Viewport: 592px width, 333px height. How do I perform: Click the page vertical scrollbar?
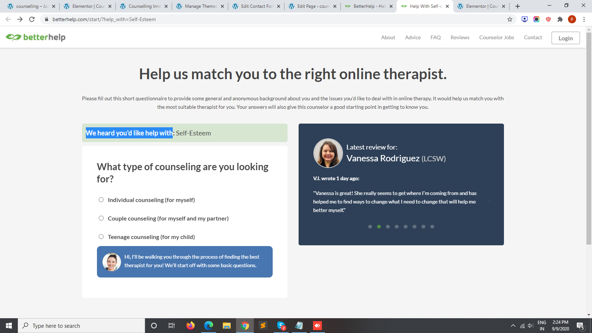[x=589, y=138]
